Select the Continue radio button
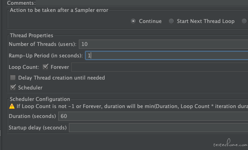This screenshot has height=150, width=248. (133, 21)
